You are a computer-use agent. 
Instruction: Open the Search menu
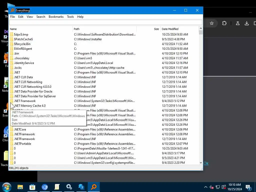tap(41, 17)
